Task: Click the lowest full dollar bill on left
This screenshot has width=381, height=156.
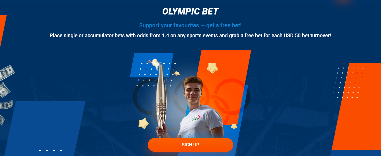Action: pyautogui.click(x=6, y=104)
